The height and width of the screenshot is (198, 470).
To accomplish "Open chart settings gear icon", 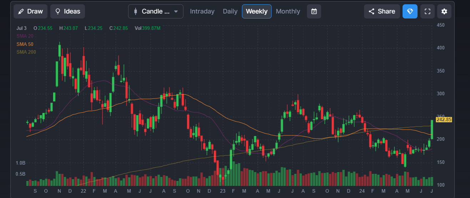I will [444, 11].
